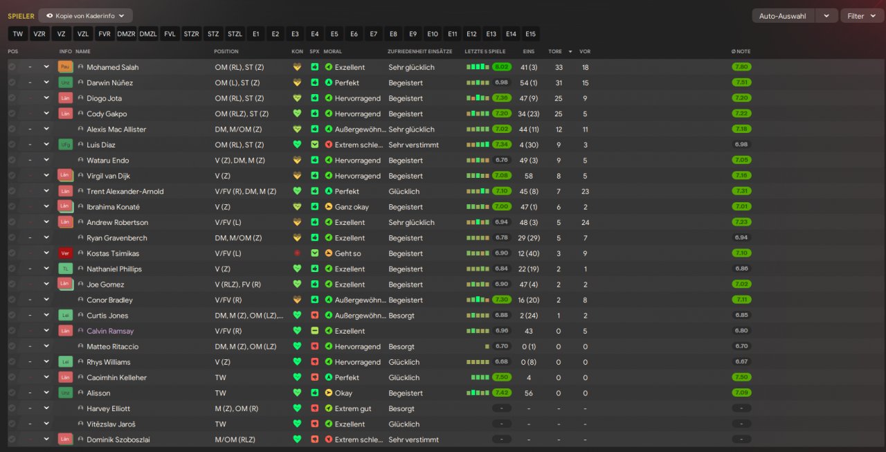Click Luis Díaz's red morale arrow icon
The image size is (886, 452).
329,145
